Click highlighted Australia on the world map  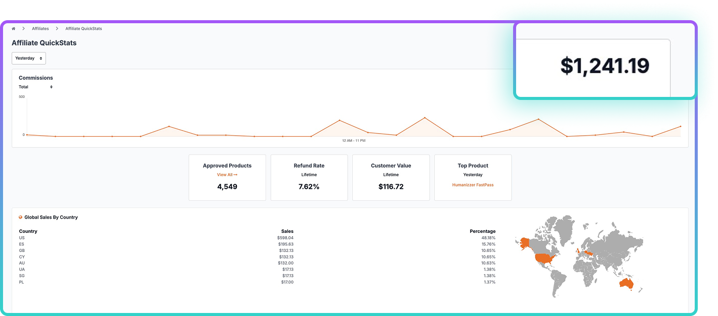625,284
